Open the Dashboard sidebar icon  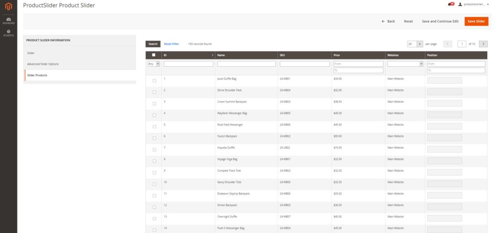8,20
